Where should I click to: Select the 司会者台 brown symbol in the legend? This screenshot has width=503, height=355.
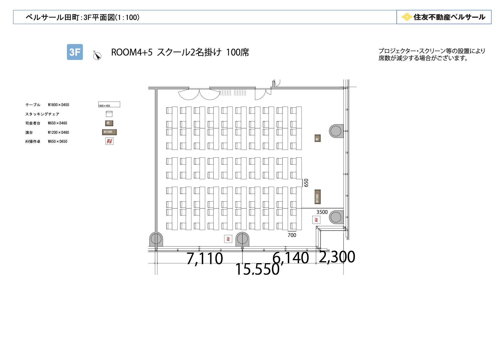click(109, 123)
